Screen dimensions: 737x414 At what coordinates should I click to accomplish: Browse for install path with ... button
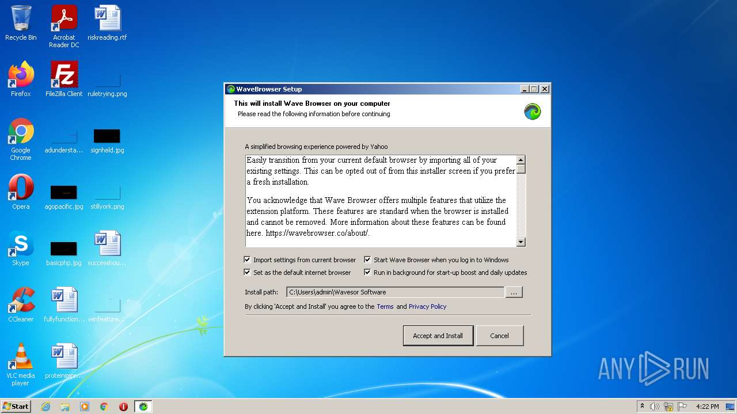click(x=514, y=292)
